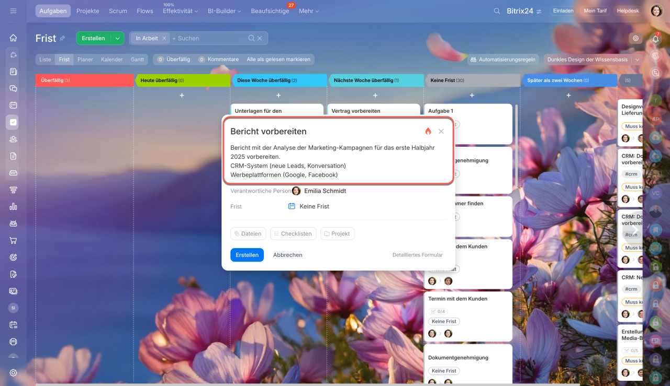Add task in Später als zwei Wochen column

point(568,95)
